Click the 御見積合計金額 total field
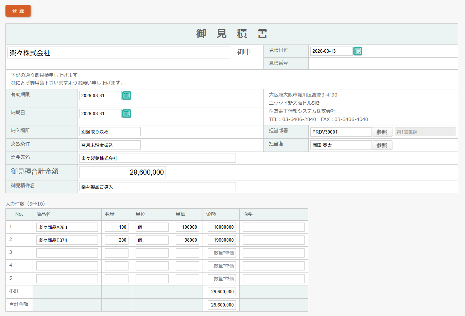 coord(122,173)
